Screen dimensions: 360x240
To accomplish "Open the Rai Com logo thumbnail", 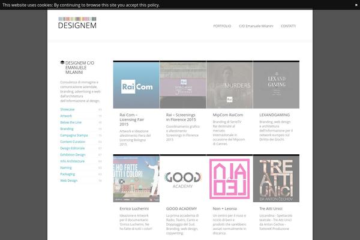I will pos(136,85).
